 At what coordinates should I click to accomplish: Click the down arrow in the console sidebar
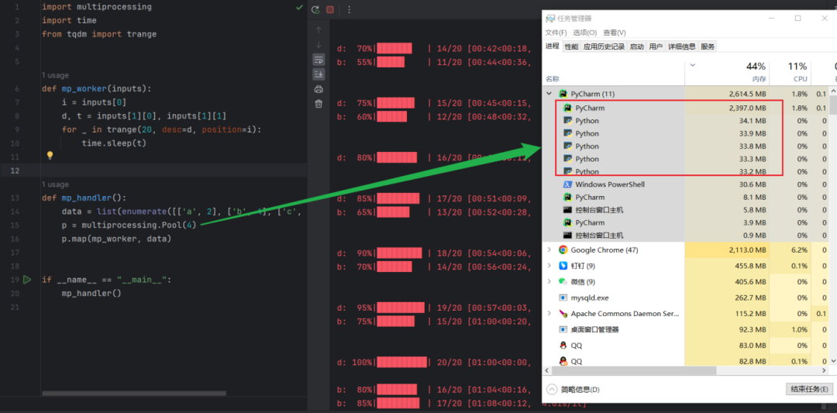pyautogui.click(x=319, y=45)
